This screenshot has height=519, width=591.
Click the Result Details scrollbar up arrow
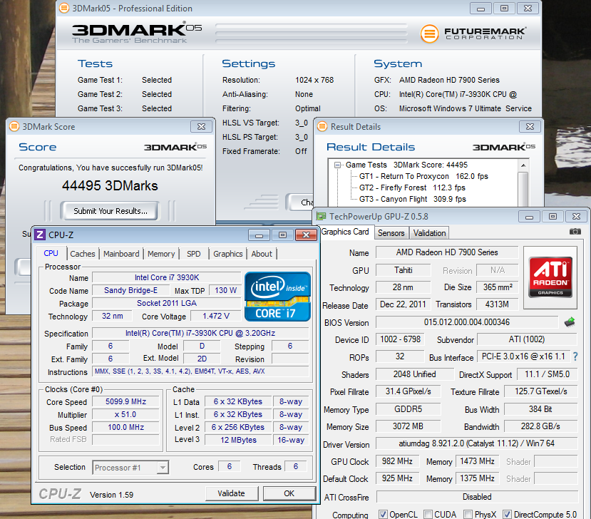tap(523, 165)
